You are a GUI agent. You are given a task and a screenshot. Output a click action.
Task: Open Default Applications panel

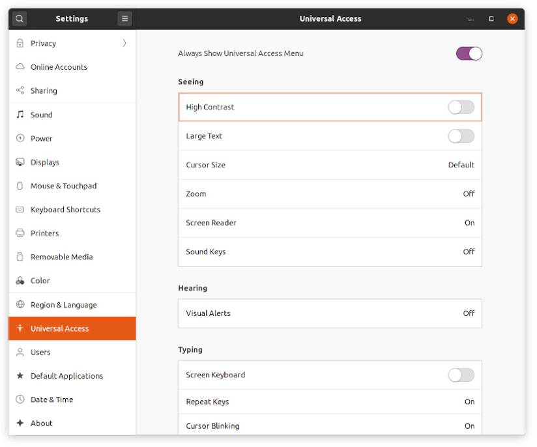(x=72, y=376)
